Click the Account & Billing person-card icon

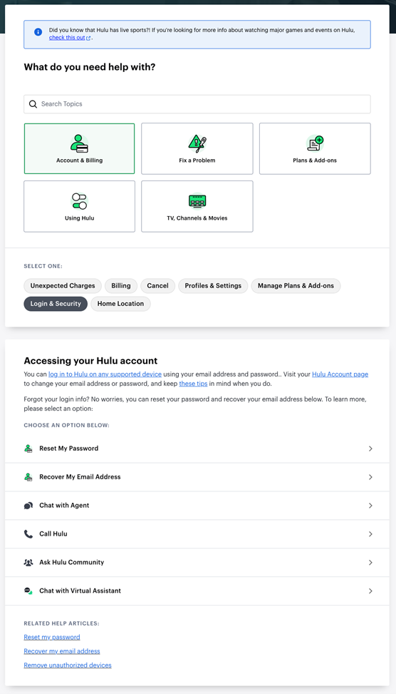[79, 143]
